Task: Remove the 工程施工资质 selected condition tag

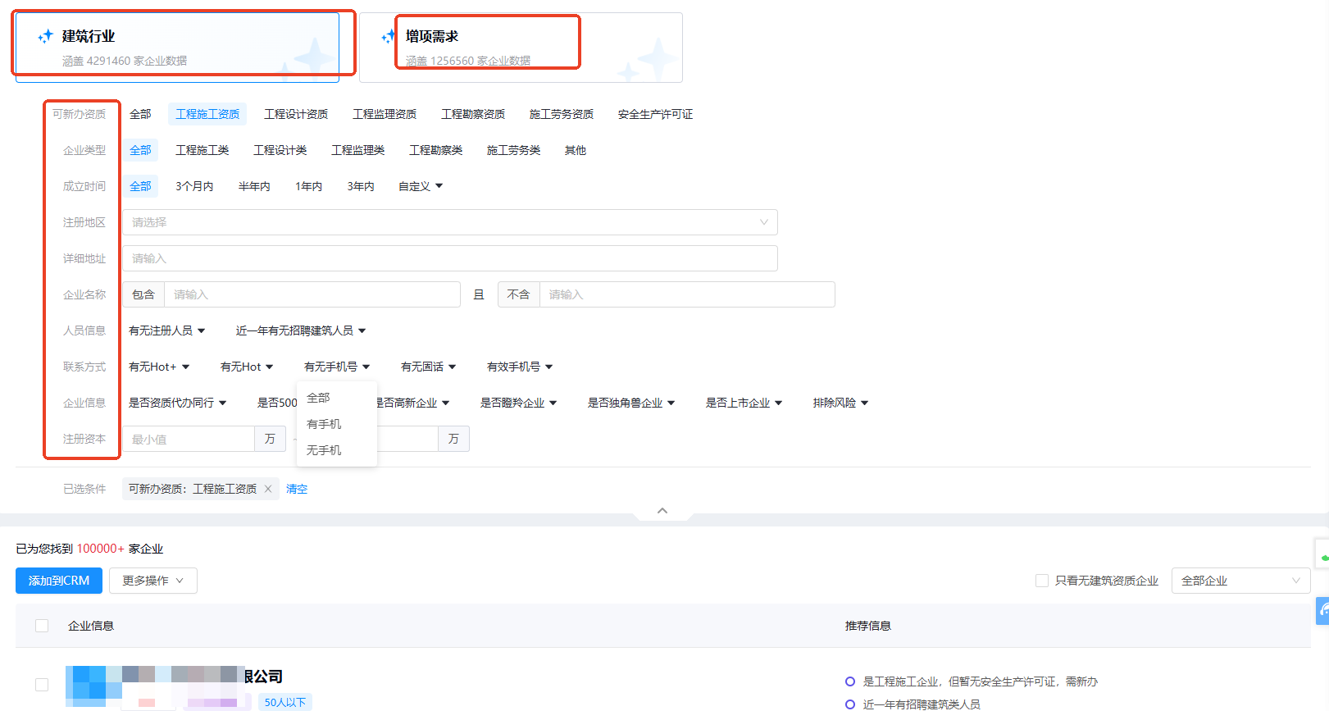Action: tap(267, 489)
